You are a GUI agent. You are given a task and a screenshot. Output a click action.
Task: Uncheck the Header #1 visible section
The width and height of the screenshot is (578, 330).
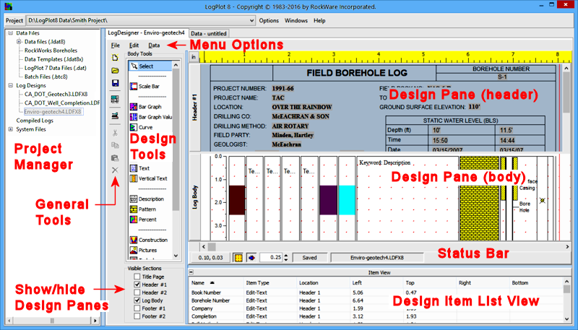pyautogui.click(x=137, y=284)
